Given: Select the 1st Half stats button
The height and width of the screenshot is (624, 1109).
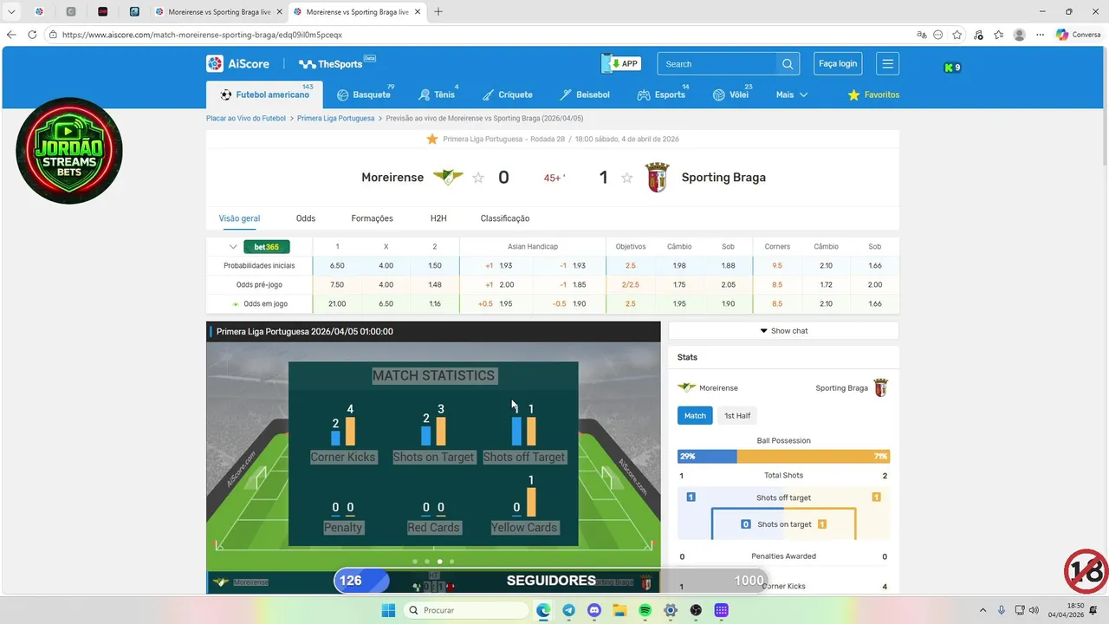Looking at the screenshot, I should click(x=737, y=416).
